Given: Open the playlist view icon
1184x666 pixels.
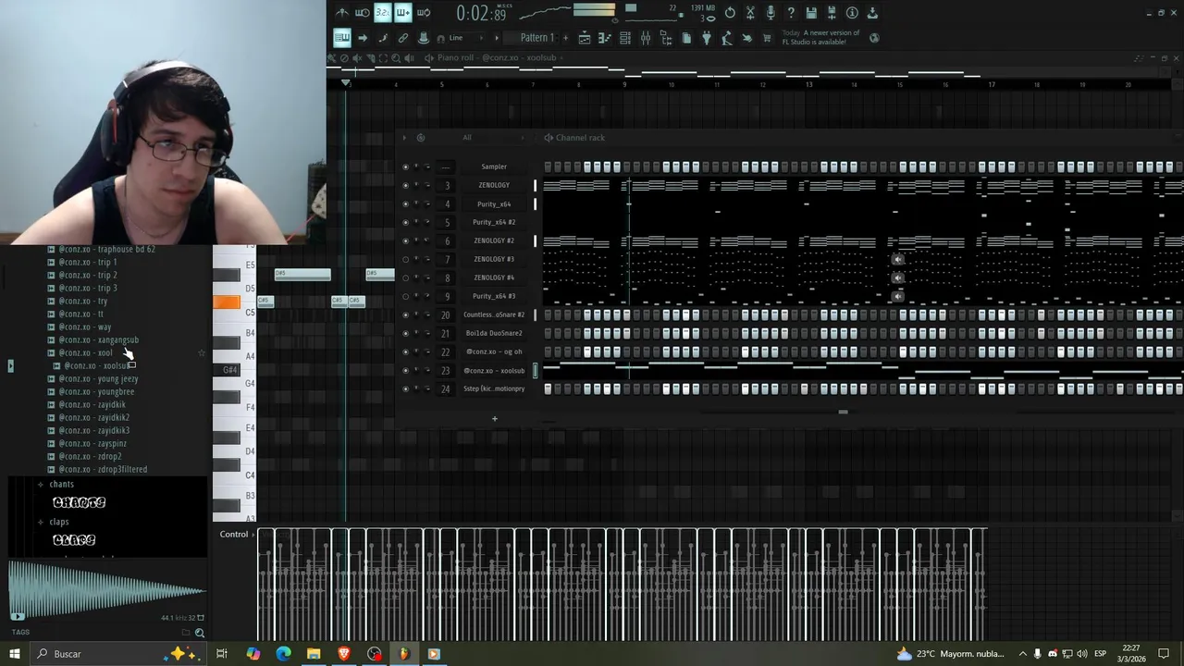Looking at the screenshot, I should tap(585, 38).
